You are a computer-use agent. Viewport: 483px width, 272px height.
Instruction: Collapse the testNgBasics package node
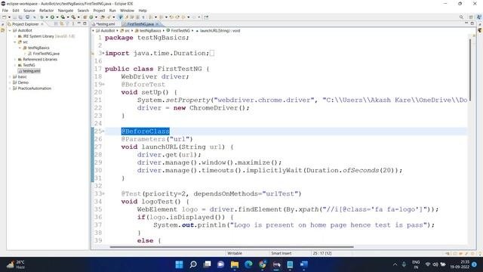tap(20, 48)
